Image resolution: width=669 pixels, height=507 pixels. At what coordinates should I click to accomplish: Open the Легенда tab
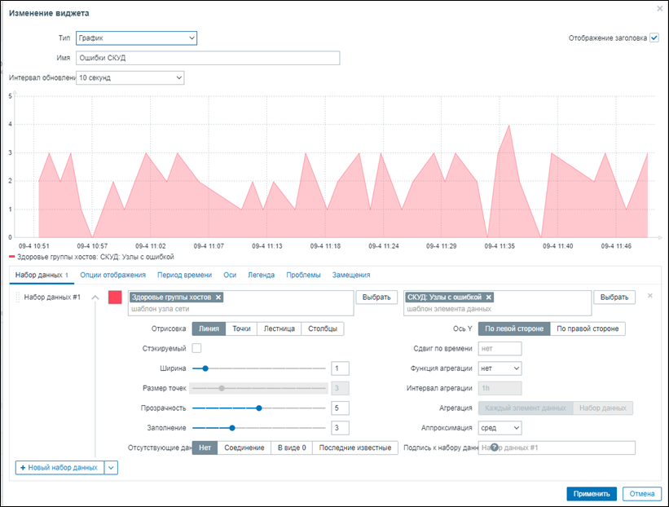[261, 276]
